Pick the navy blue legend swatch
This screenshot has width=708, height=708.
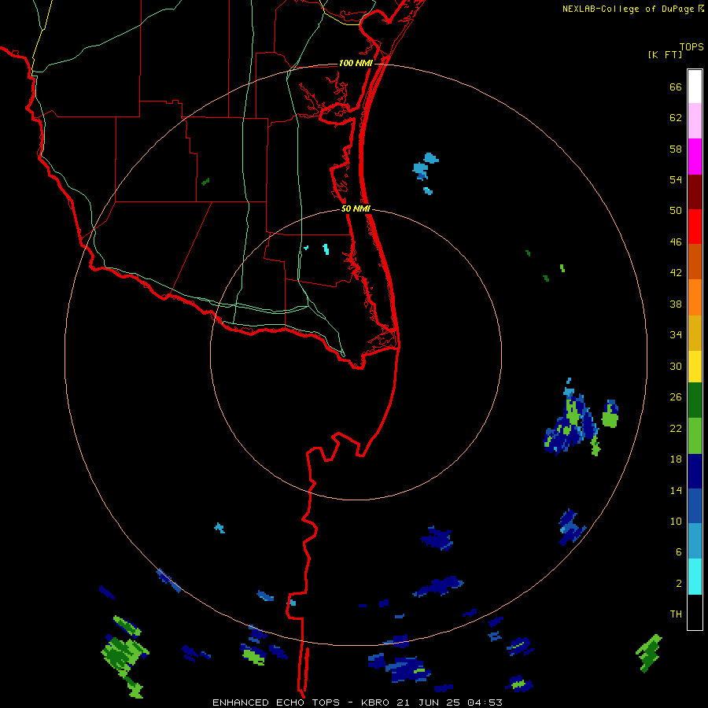695,471
